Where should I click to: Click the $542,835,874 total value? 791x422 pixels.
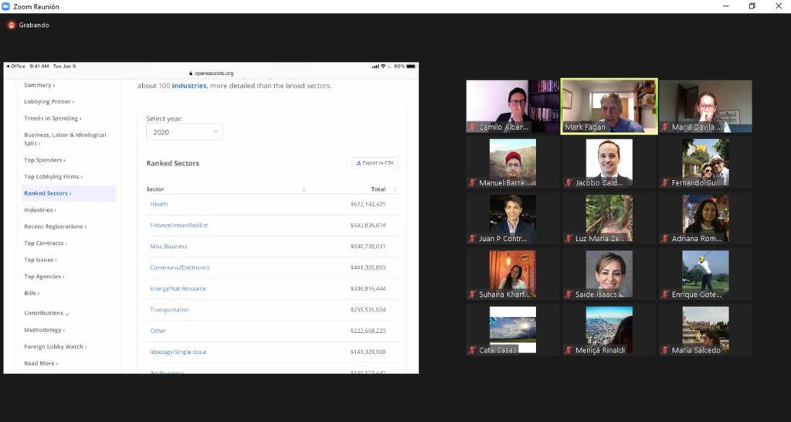(x=368, y=226)
